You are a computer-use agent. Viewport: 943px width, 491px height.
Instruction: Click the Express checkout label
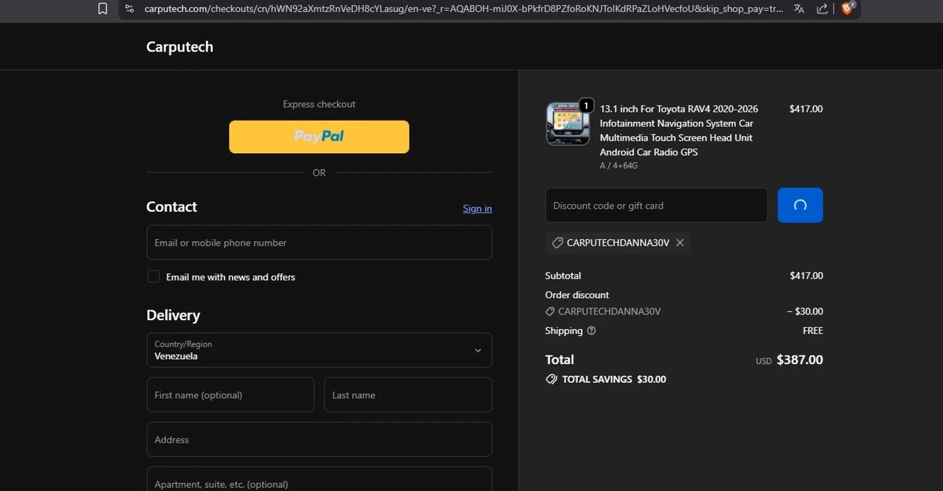(x=319, y=104)
